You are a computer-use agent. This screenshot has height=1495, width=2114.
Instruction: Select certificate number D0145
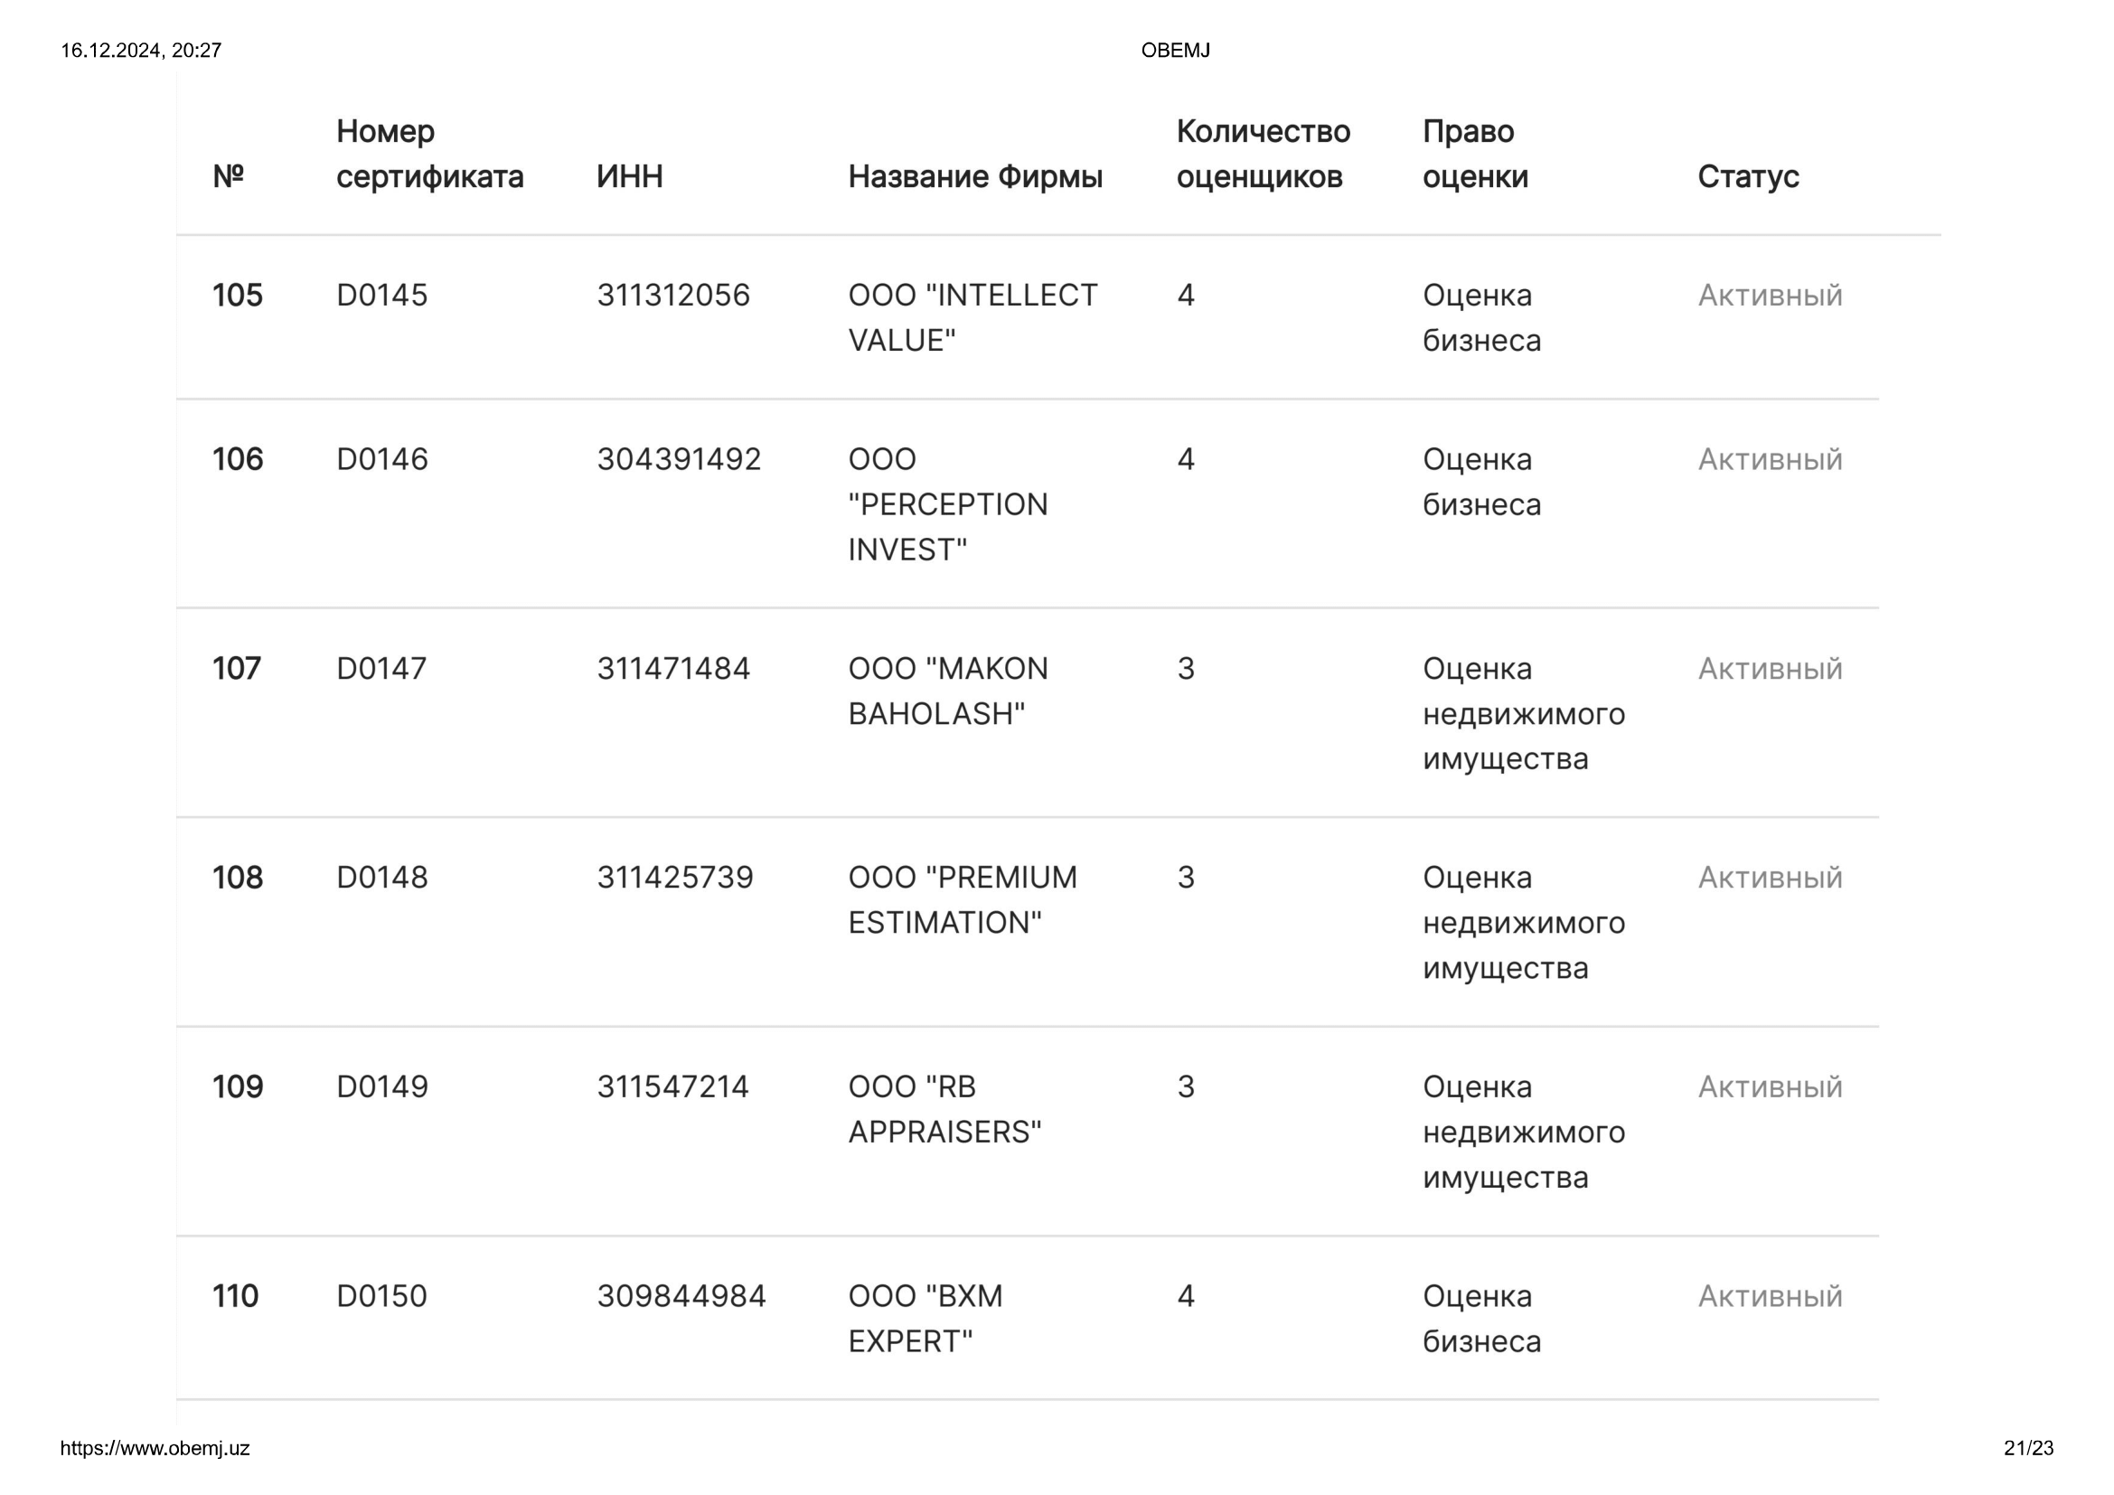pyautogui.click(x=382, y=296)
